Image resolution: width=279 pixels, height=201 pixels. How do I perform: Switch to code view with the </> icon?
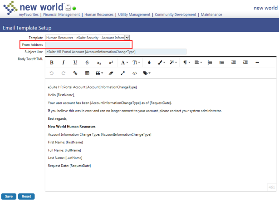[134, 73]
